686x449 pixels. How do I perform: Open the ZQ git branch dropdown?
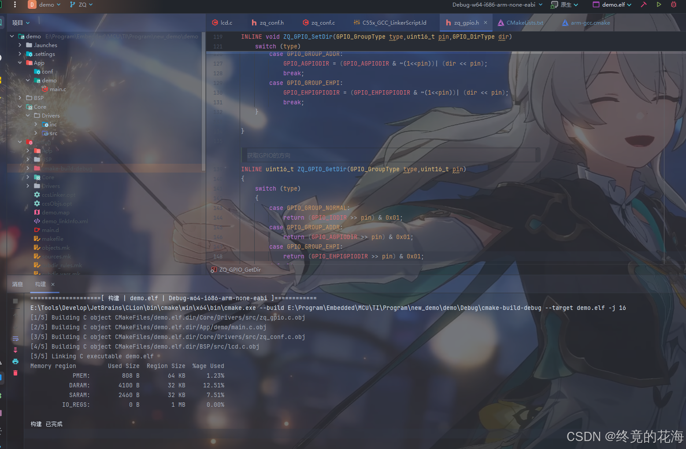click(82, 4)
